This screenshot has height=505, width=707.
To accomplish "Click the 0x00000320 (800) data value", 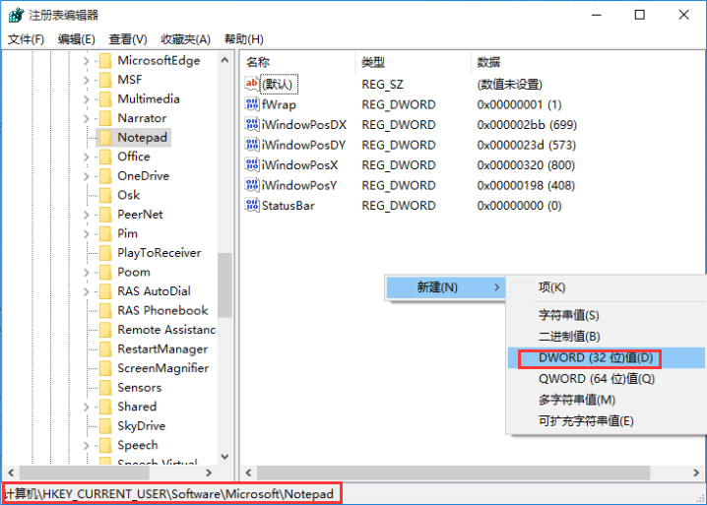I will click(x=526, y=165).
